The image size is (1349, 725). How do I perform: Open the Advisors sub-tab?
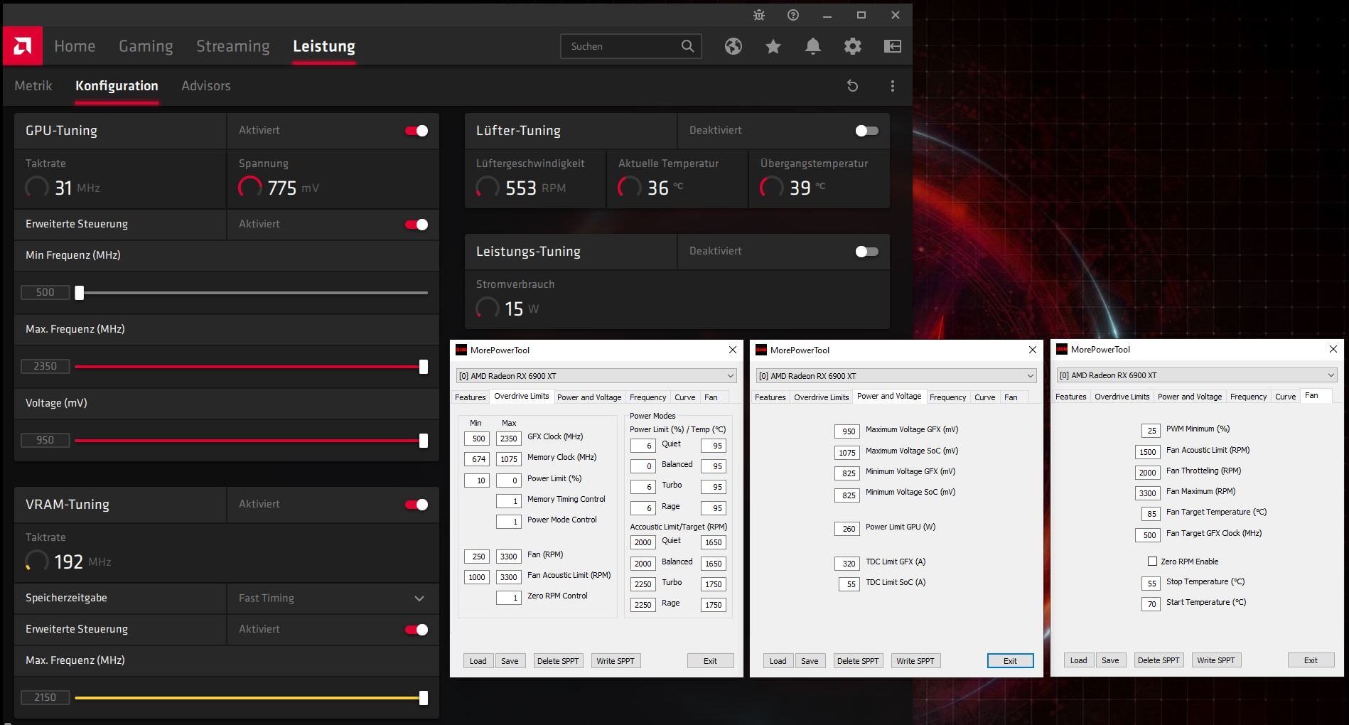pyautogui.click(x=206, y=86)
